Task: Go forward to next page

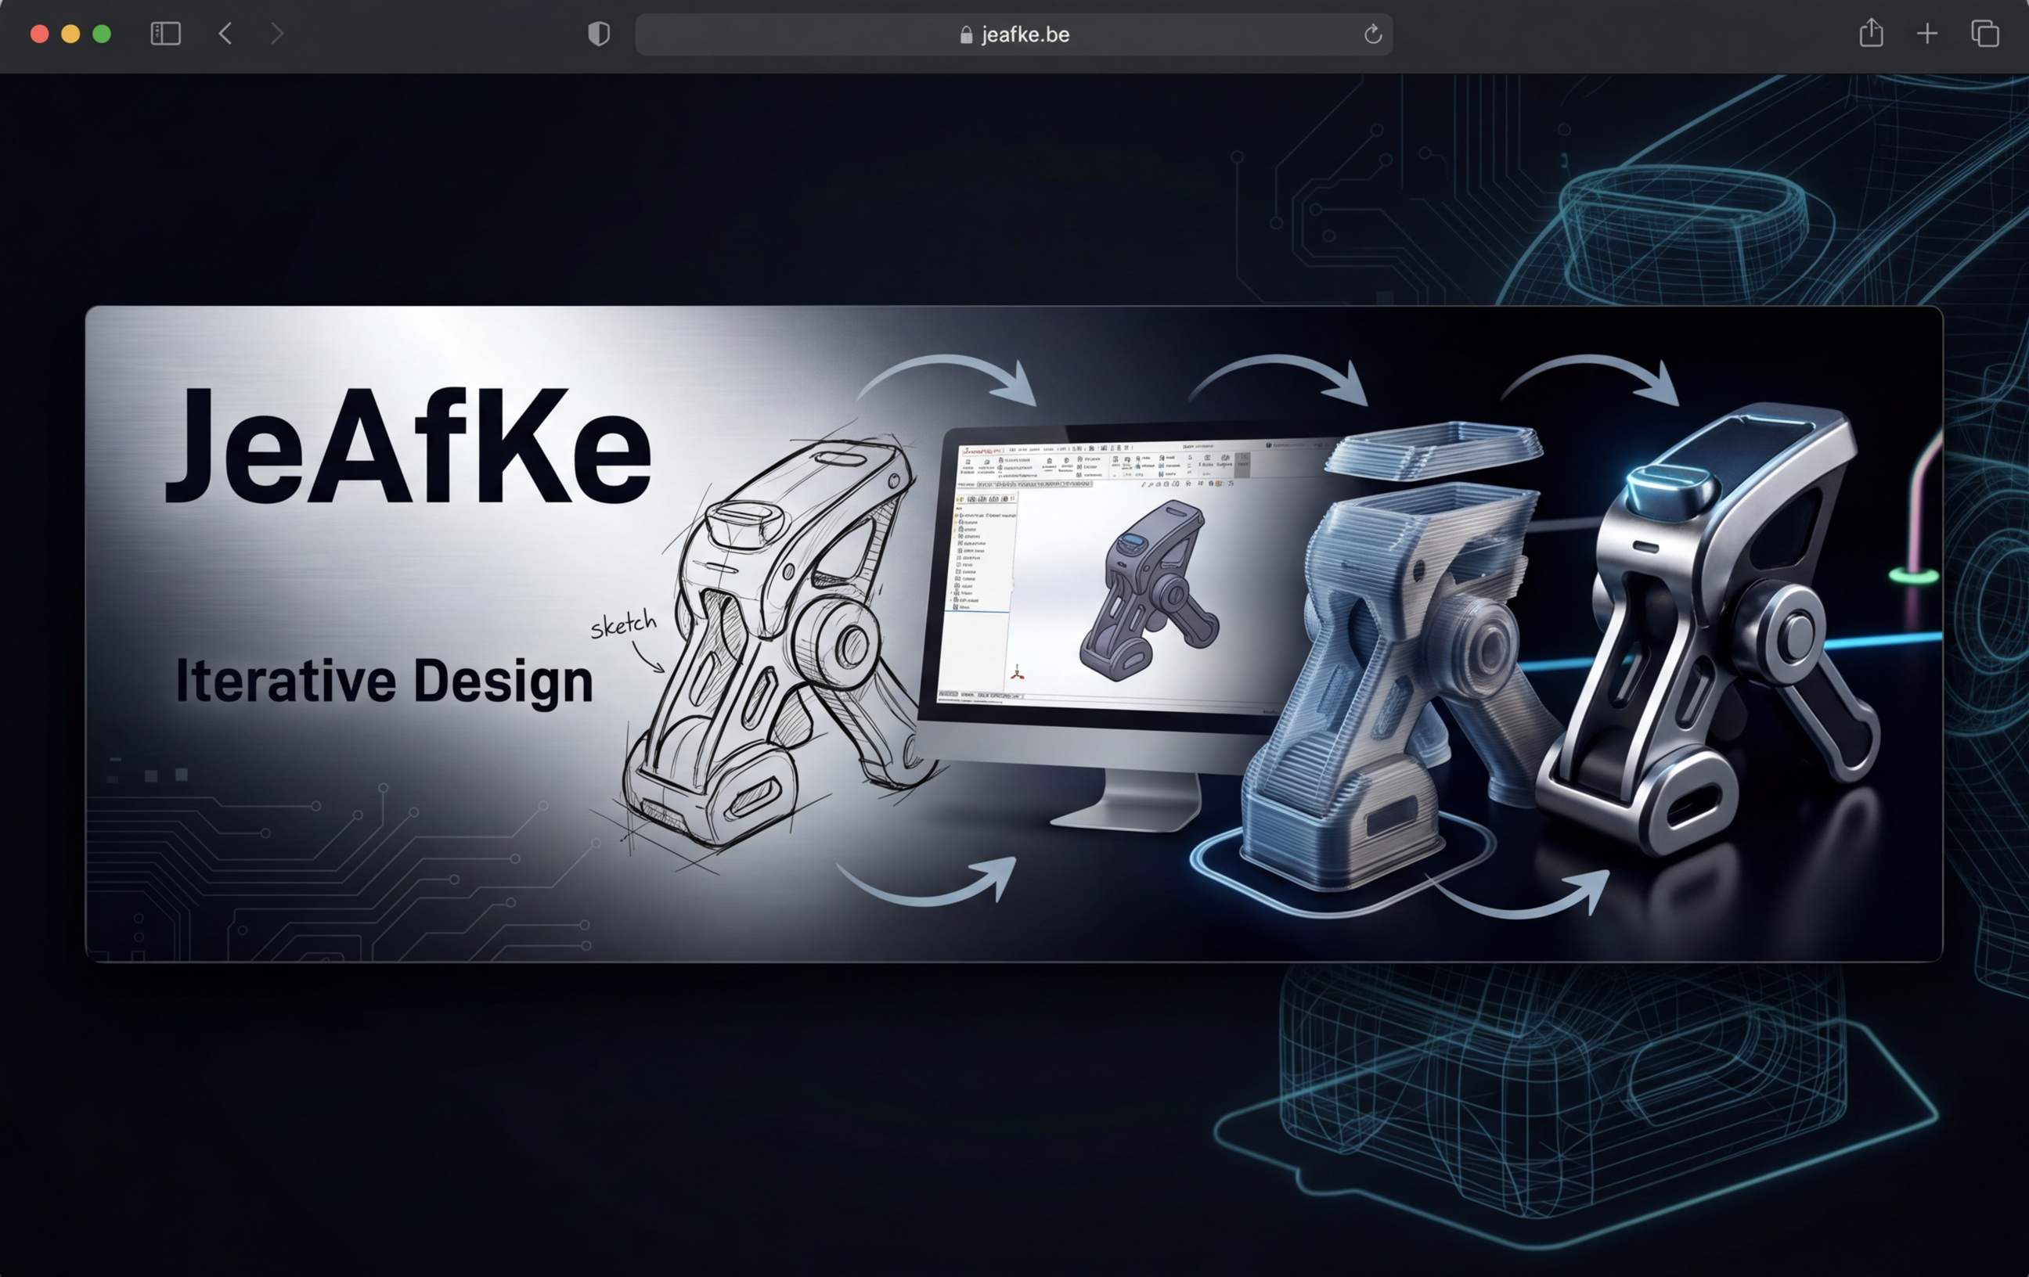Action: coord(276,34)
